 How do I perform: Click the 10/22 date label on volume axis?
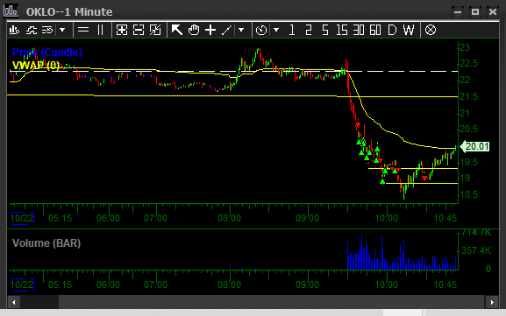click(22, 285)
